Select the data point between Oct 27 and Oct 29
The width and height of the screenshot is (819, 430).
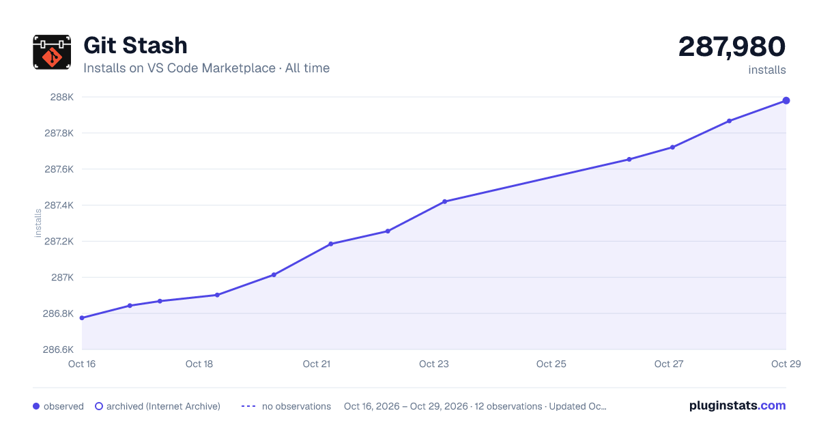(x=729, y=121)
